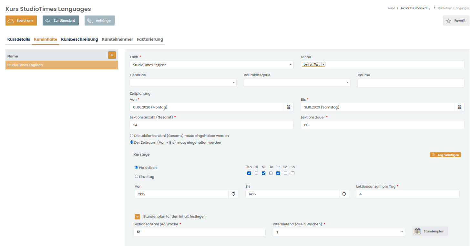The height and width of the screenshot is (246, 472).
Task: Switch to the Kursdetails tab
Action: (19, 39)
